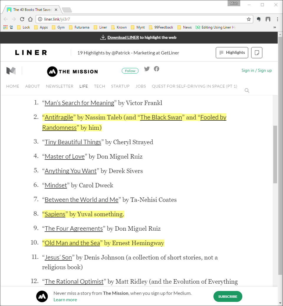This screenshot has height=306, width=283.
Task: Open the 'Tiny Beautiful Things' link
Action: (x=73, y=142)
